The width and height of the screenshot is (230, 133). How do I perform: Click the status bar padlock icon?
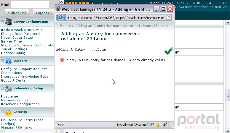click(158, 125)
